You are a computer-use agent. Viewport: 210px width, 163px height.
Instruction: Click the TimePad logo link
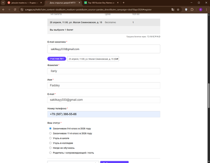pyautogui.click(x=154, y=37)
